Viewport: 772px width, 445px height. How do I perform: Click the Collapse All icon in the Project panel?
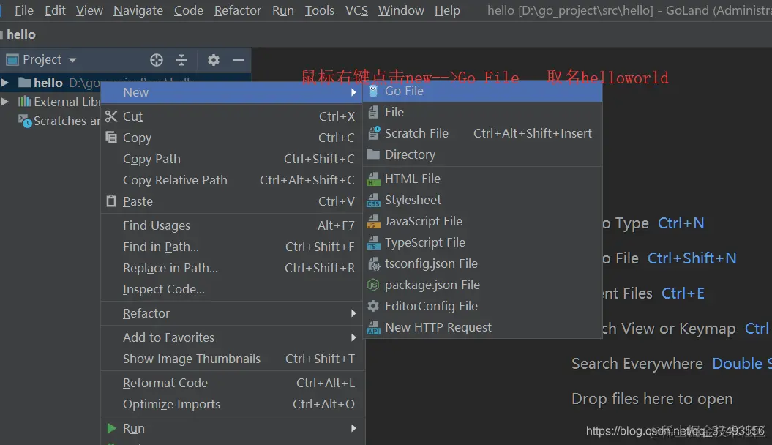pos(181,60)
